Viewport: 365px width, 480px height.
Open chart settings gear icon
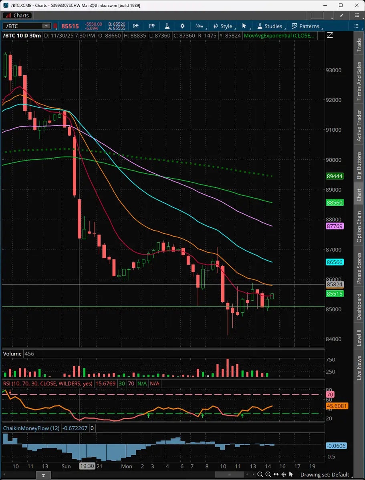182,26
